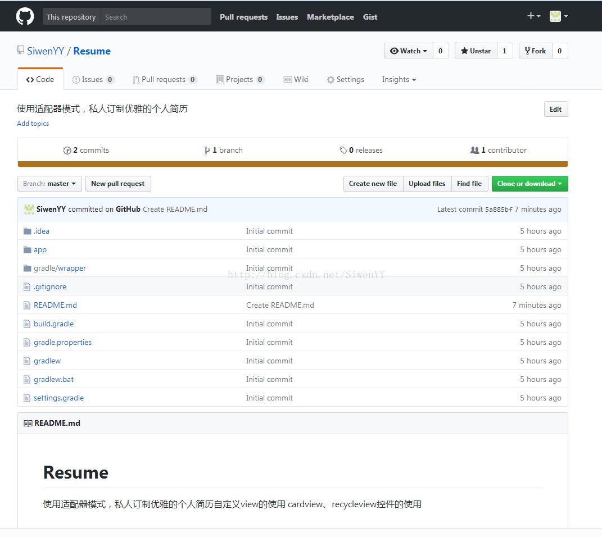The image size is (602, 537).
Task: Click the Create new file button
Action: (373, 184)
